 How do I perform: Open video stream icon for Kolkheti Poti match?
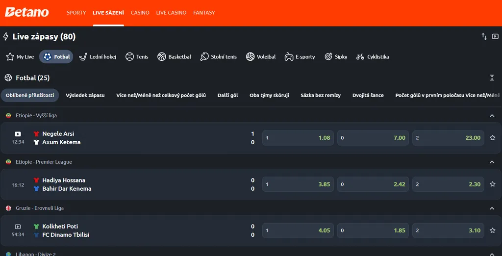point(18,227)
